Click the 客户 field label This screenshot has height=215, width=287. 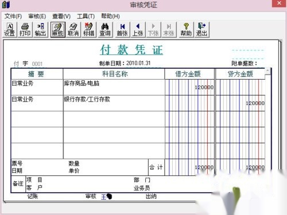pyautogui.click(x=34, y=187)
